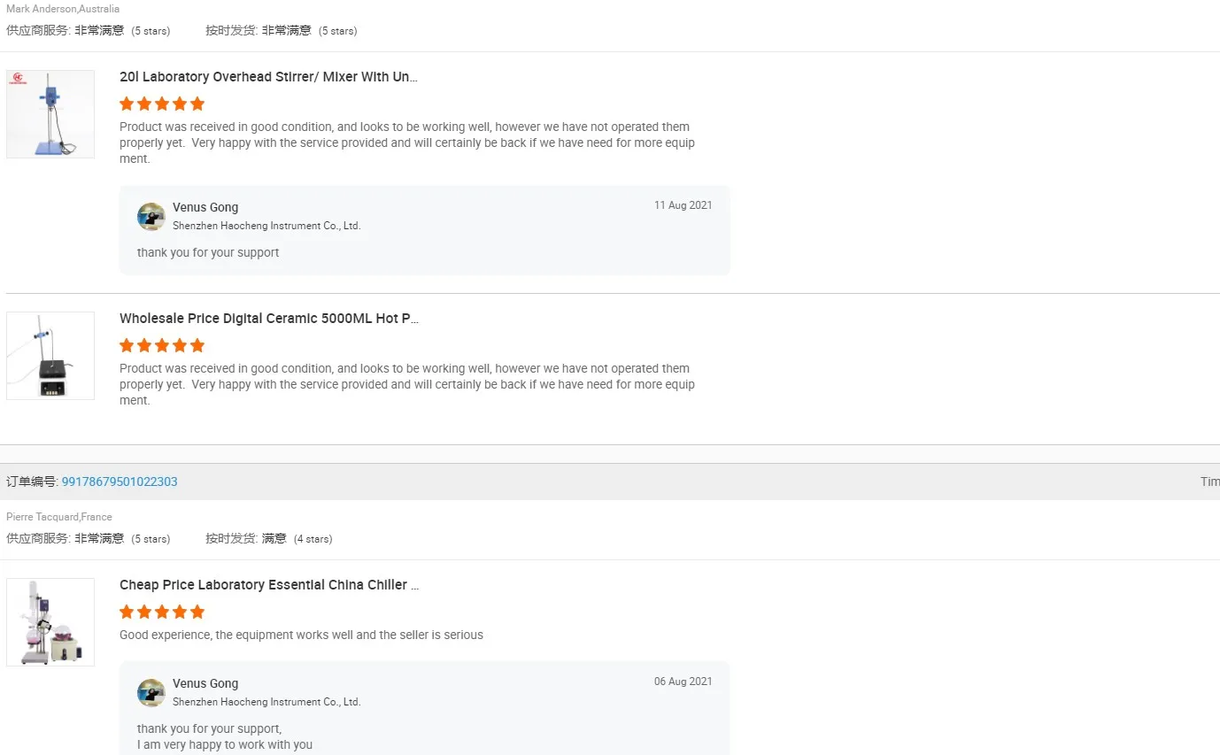Click the "Good experience, the equipment works well" review text
The height and width of the screenshot is (755, 1220).
click(301, 635)
